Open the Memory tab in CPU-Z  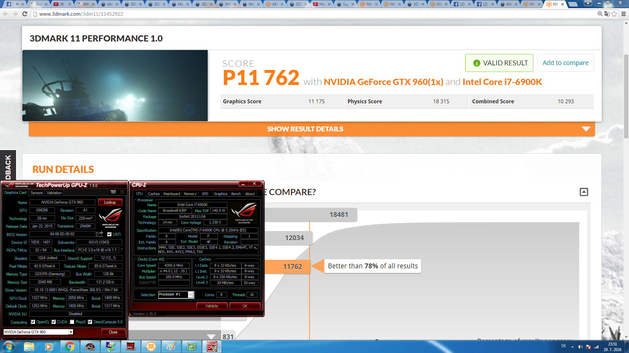[x=190, y=194]
